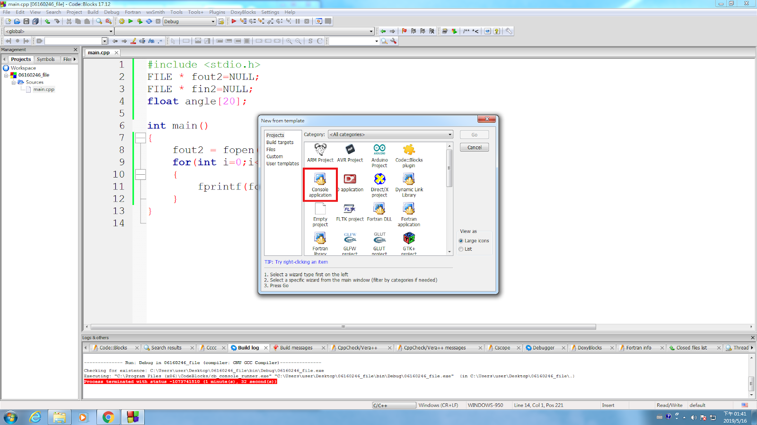
Task: Select the GTK+ project template
Action: [x=409, y=244]
